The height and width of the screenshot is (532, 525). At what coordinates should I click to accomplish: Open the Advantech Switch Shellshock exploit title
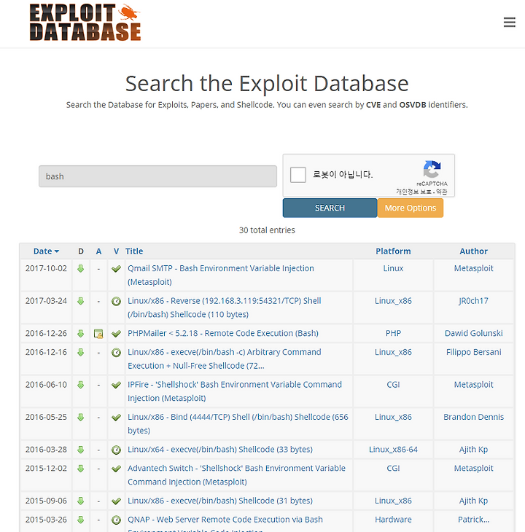click(236, 475)
